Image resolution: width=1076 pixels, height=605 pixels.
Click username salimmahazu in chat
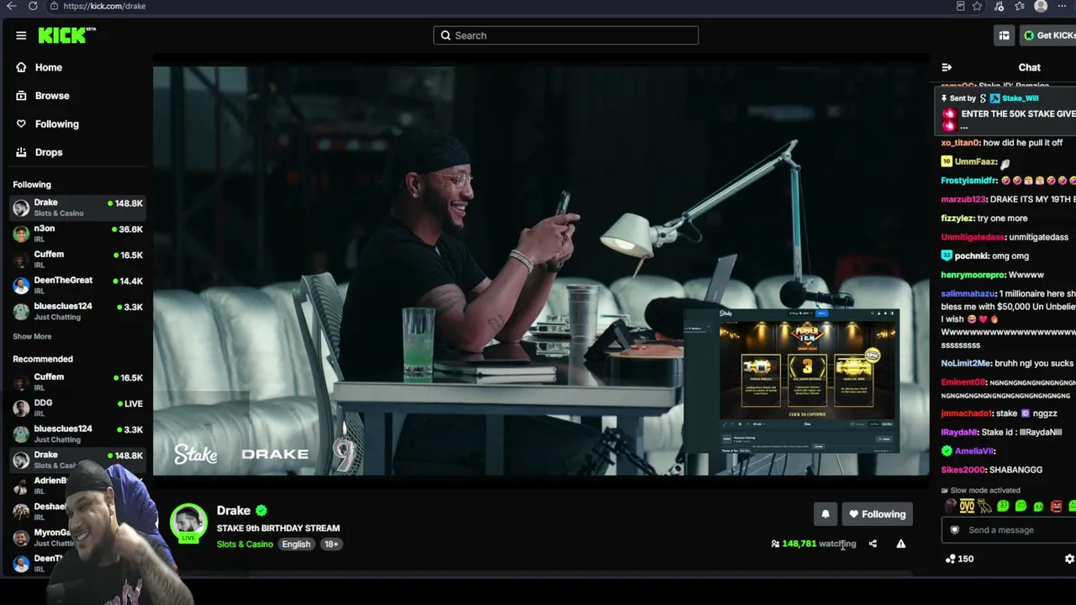[x=968, y=294]
